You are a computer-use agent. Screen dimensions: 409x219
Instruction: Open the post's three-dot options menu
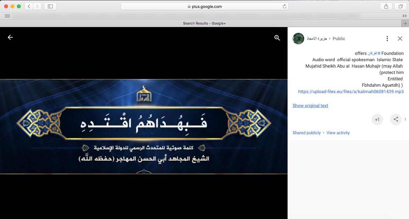[387, 39]
